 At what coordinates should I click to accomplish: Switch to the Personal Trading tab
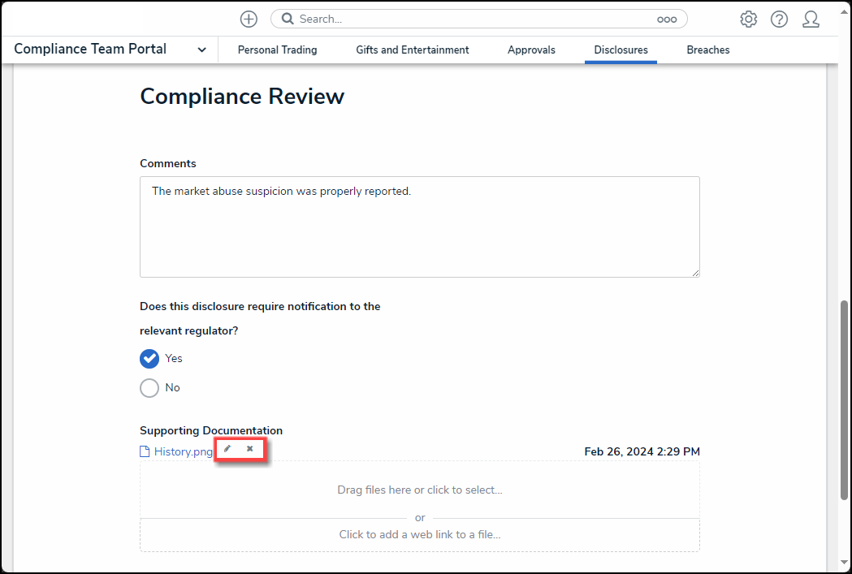[277, 50]
